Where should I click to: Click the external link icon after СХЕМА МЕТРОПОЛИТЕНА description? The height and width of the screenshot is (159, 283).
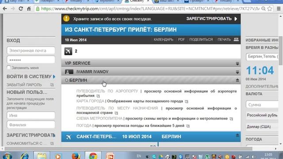click(231, 119)
